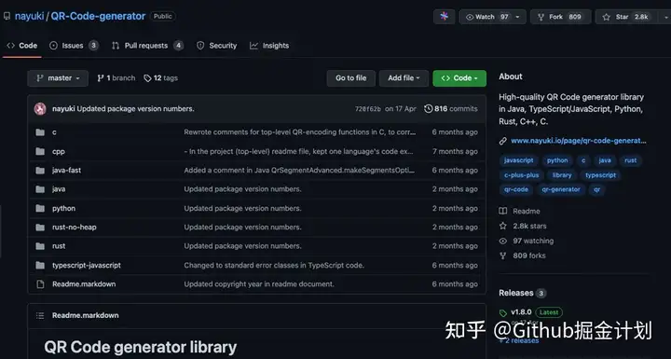Click the repository book icon beside nayuki
671x359 pixels.
pyautogui.click(x=7, y=16)
